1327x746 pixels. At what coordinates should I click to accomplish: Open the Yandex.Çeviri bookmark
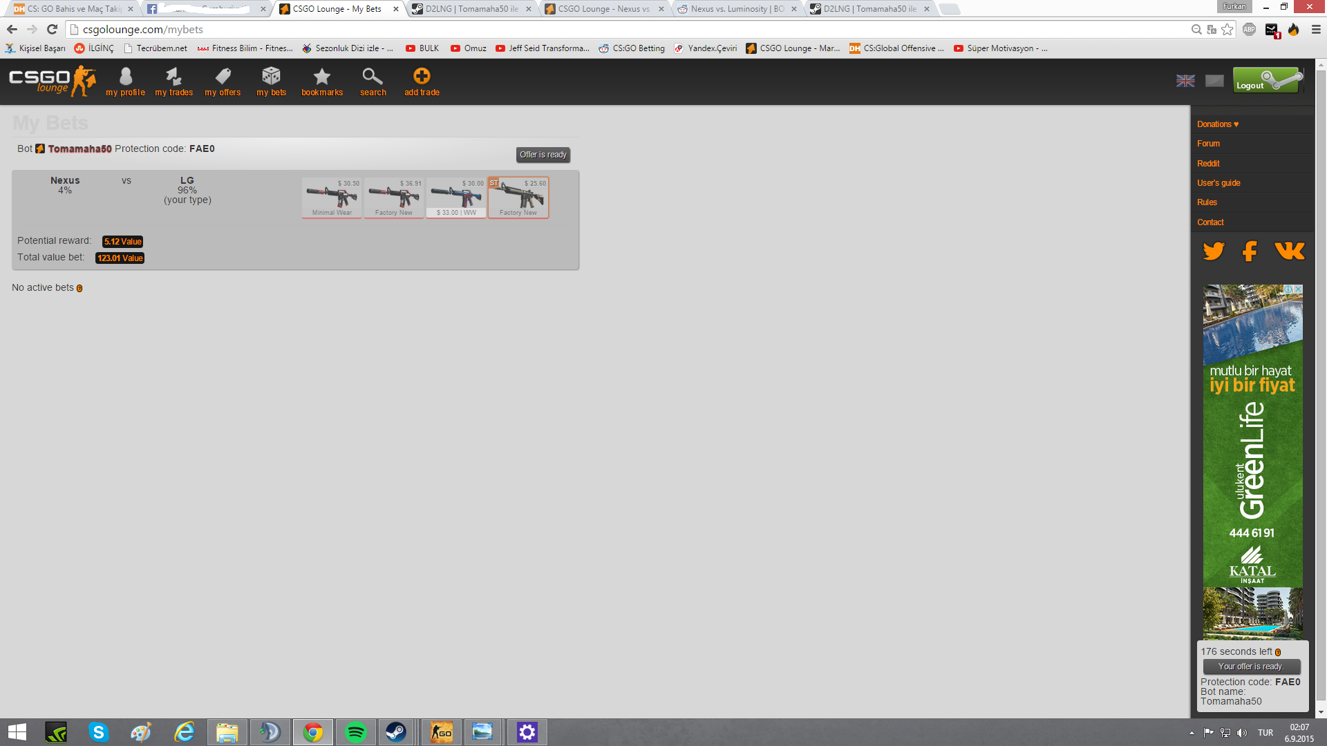point(706,48)
